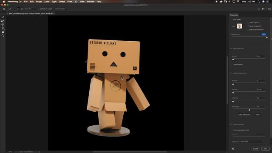This screenshot has height=153, width=272.
Task: Open macOS Spotlight search
Action: tap(259, 2)
